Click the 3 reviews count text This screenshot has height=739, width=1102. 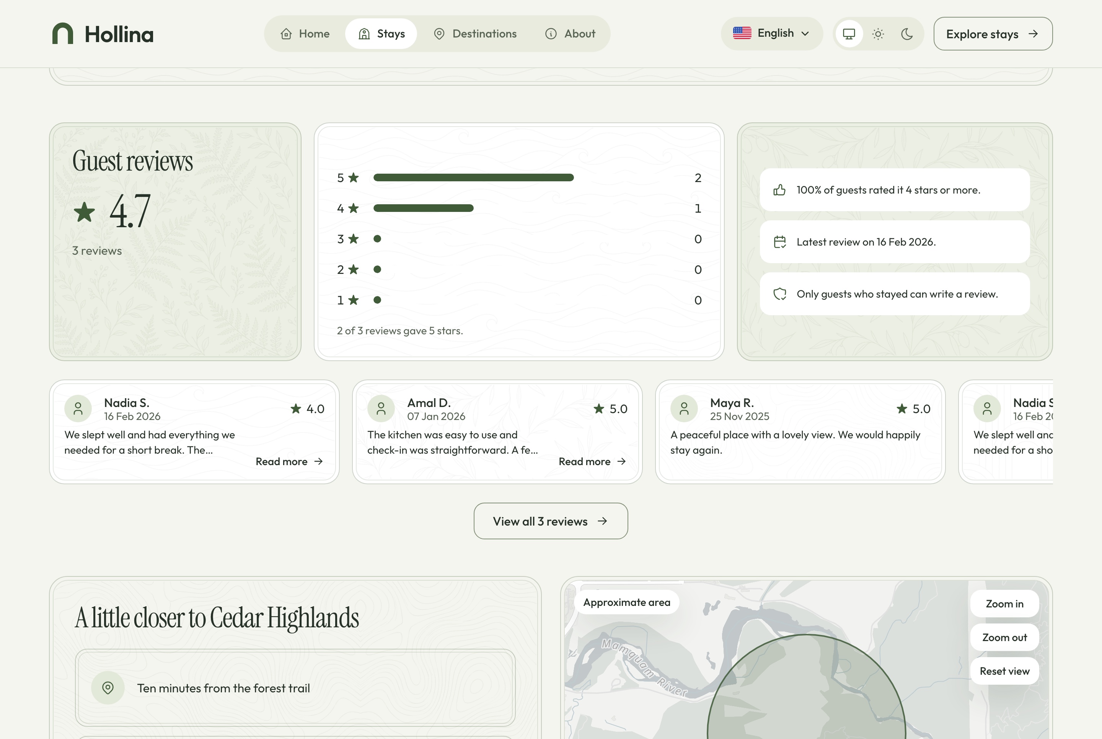pos(97,251)
